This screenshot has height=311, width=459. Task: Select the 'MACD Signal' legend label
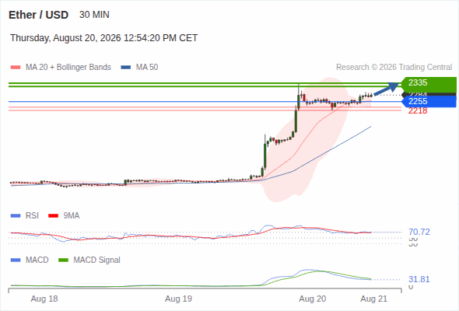coord(97,260)
